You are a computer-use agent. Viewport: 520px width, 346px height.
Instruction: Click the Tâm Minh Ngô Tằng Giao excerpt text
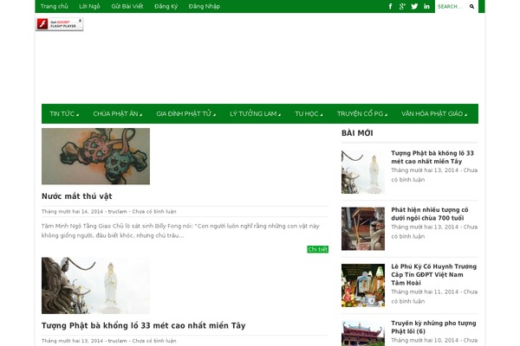point(180,231)
